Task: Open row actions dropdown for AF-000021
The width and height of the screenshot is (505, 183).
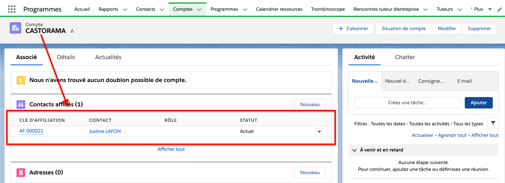Action: point(319,131)
